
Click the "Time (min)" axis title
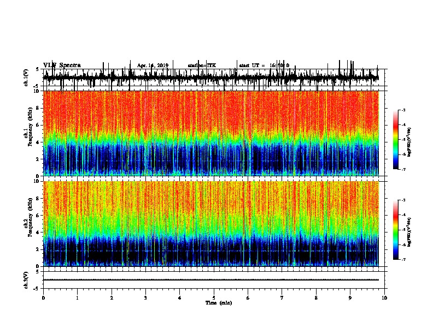(x=219, y=303)
